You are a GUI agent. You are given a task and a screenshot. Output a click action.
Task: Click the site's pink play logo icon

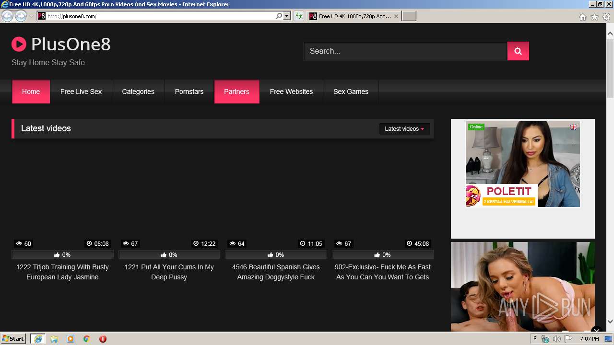19,45
